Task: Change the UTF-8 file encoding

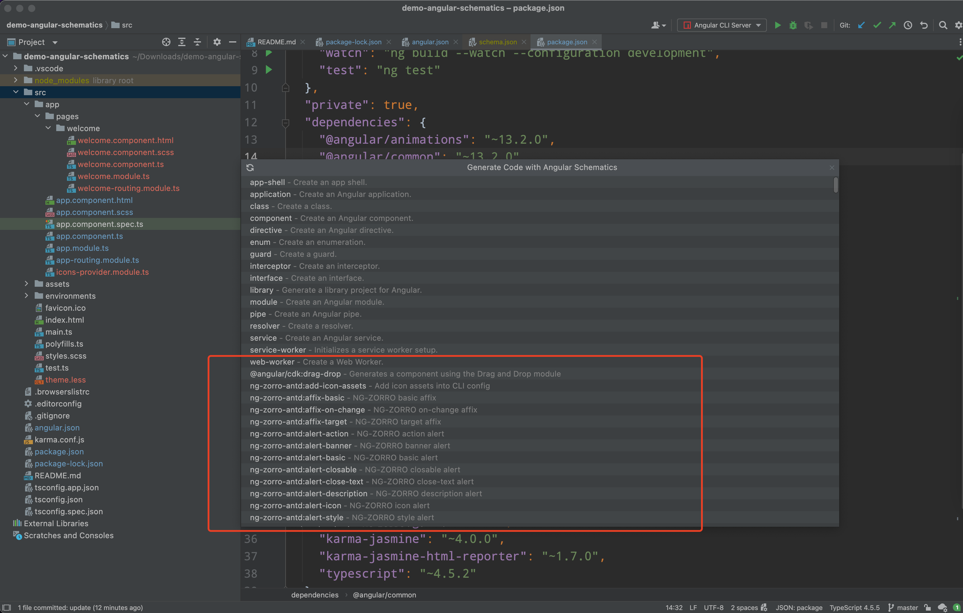Action: (x=714, y=607)
